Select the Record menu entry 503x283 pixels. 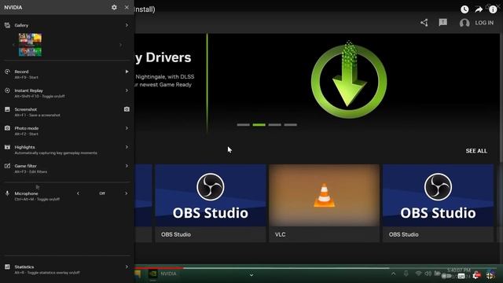tap(21, 72)
